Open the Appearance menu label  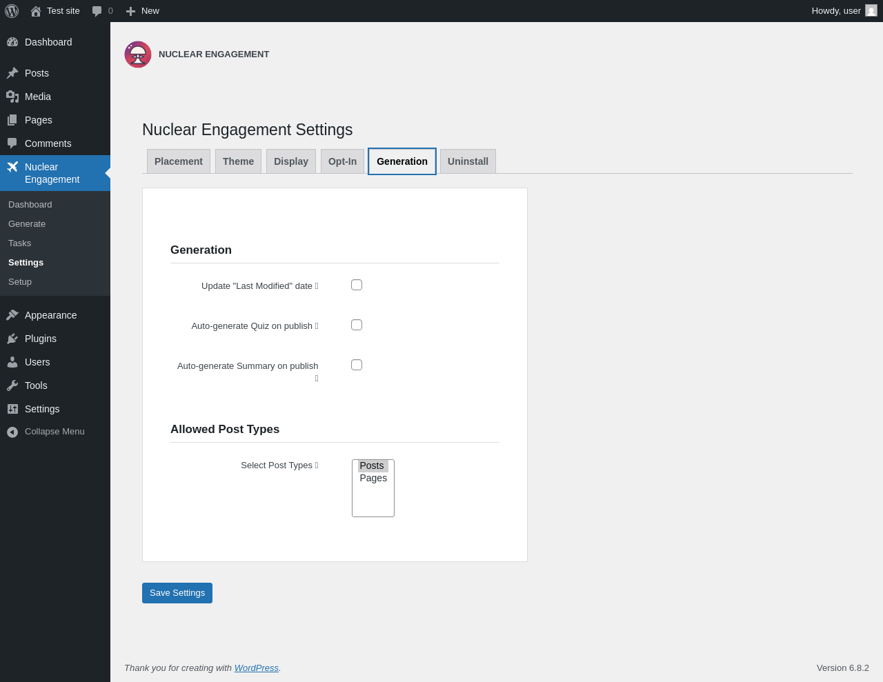(x=51, y=315)
